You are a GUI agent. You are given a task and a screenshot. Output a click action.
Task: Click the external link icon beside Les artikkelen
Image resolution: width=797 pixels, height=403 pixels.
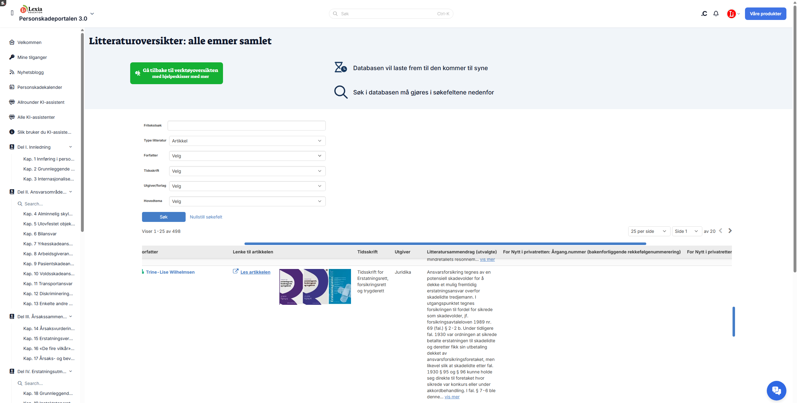coord(236,271)
